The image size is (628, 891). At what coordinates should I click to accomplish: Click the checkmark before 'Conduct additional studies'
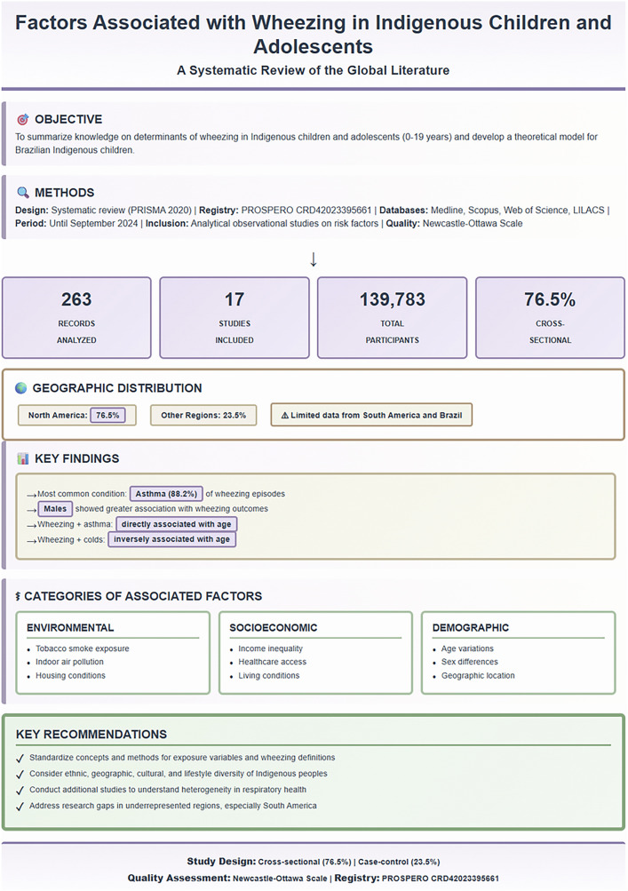click(20, 790)
